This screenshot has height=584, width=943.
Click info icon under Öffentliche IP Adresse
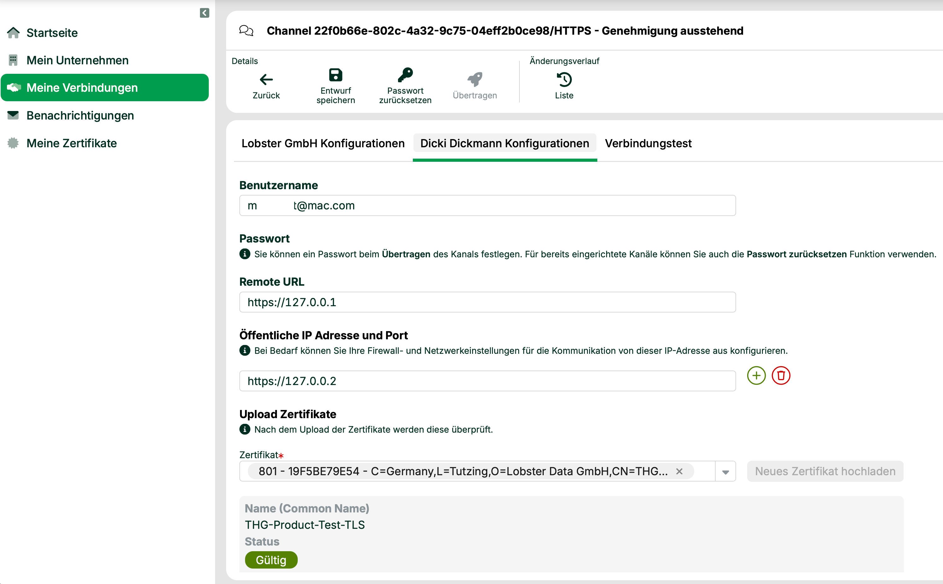click(244, 350)
